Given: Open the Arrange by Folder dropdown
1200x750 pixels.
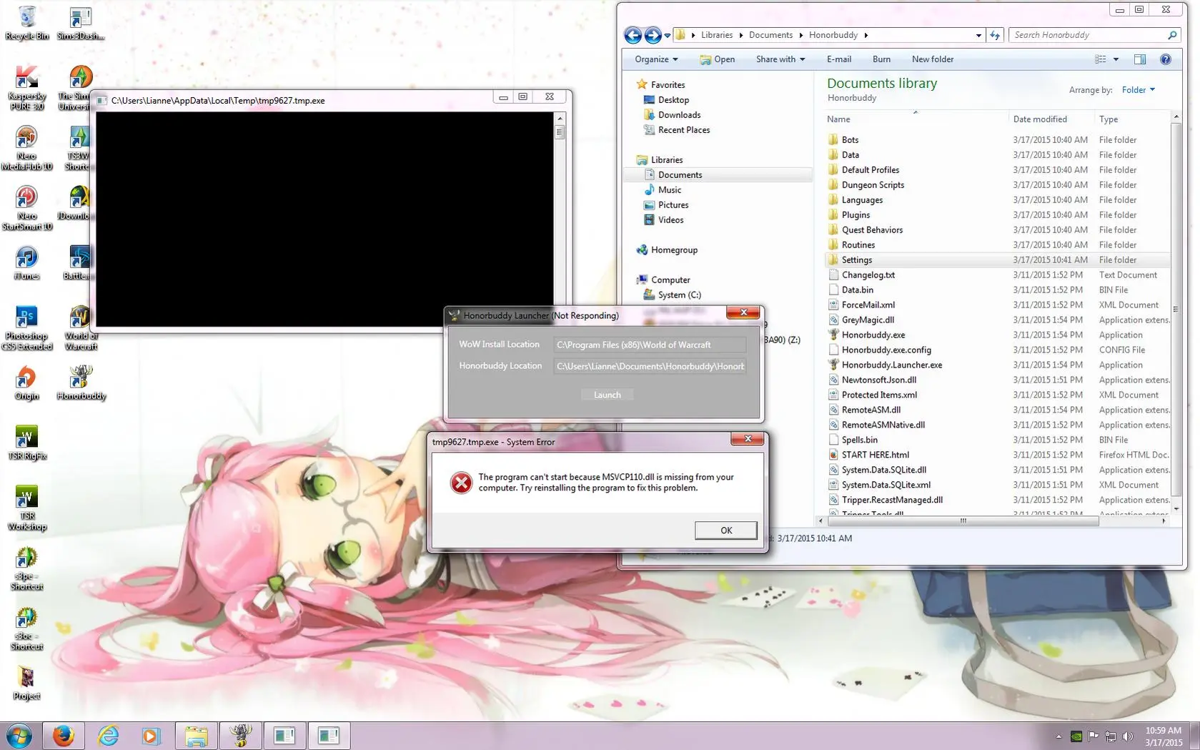Looking at the screenshot, I should pos(1138,90).
